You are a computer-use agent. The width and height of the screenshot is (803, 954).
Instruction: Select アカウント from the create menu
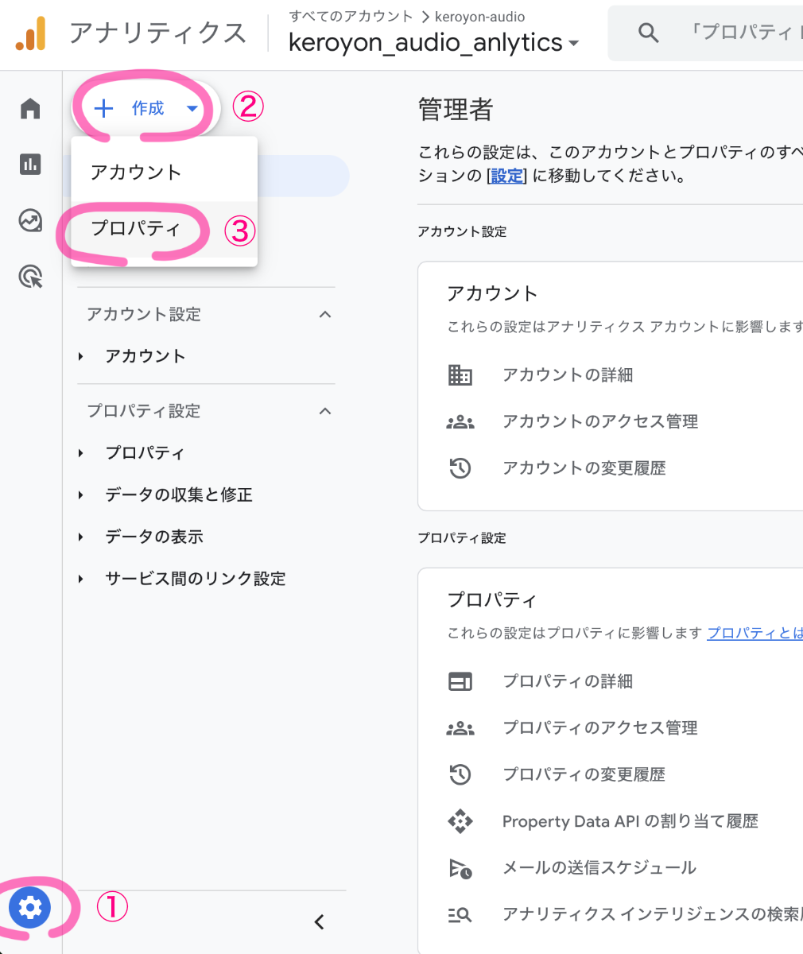click(x=136, y=173)
